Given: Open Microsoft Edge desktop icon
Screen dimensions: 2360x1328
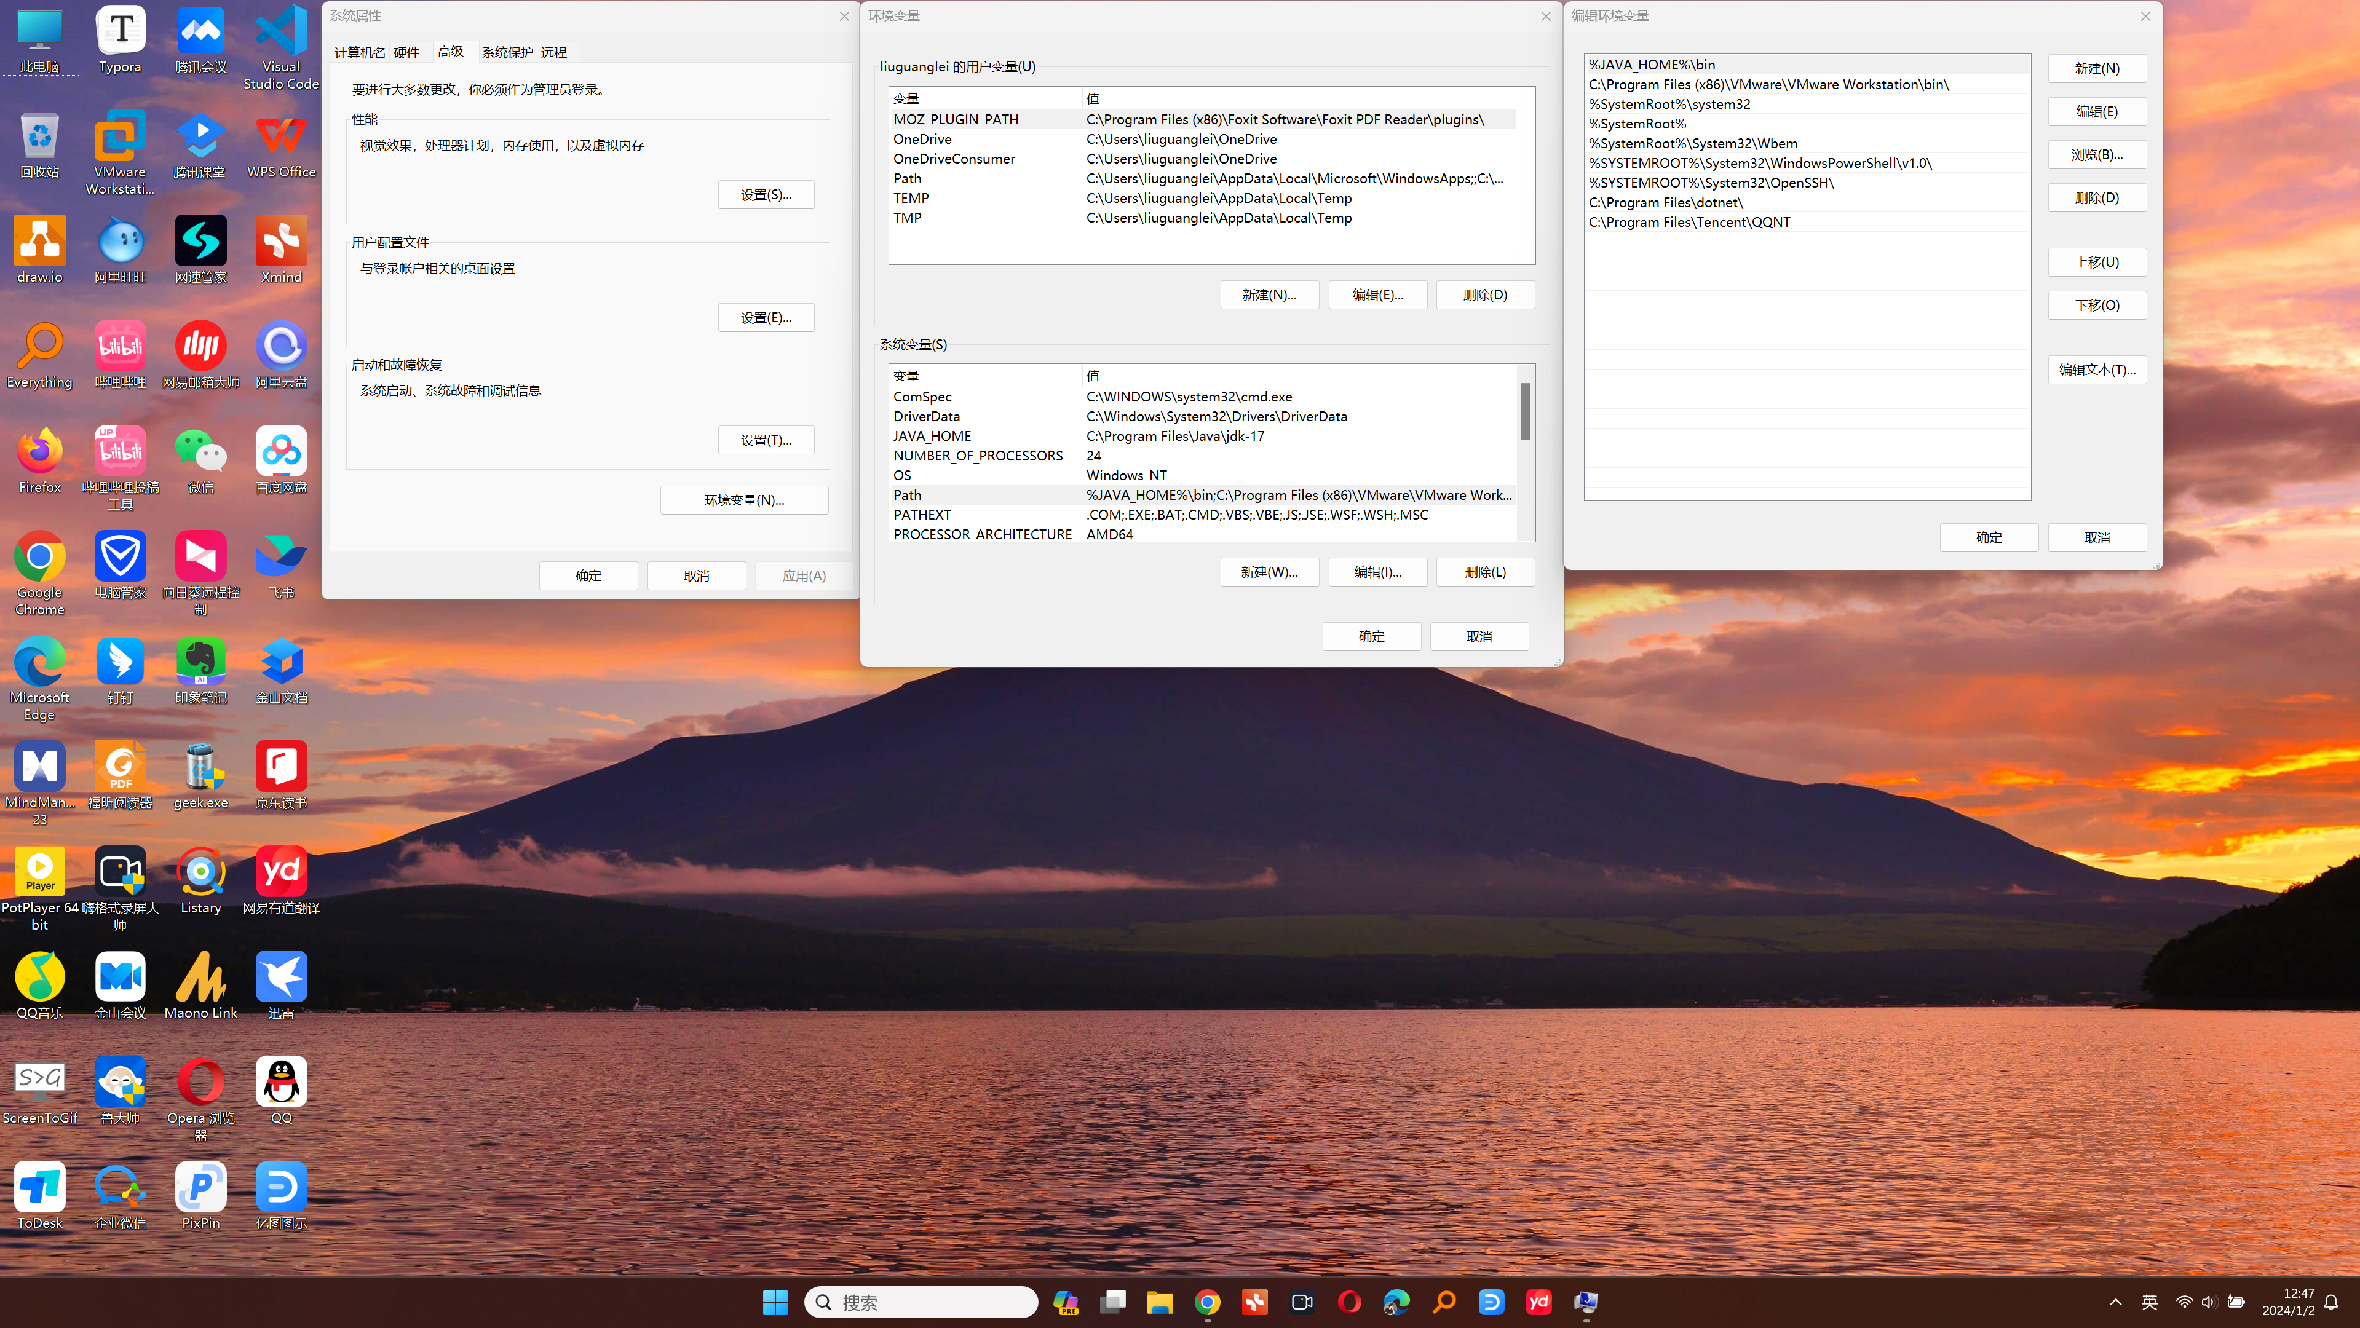Looking at the screenshot, I should coord(39,679).
